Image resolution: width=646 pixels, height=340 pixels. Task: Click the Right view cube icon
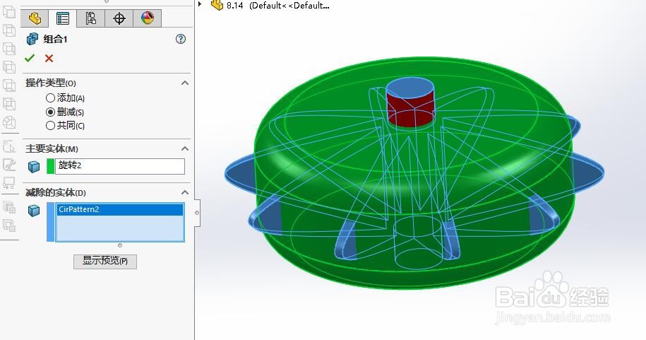pos(9,66)
